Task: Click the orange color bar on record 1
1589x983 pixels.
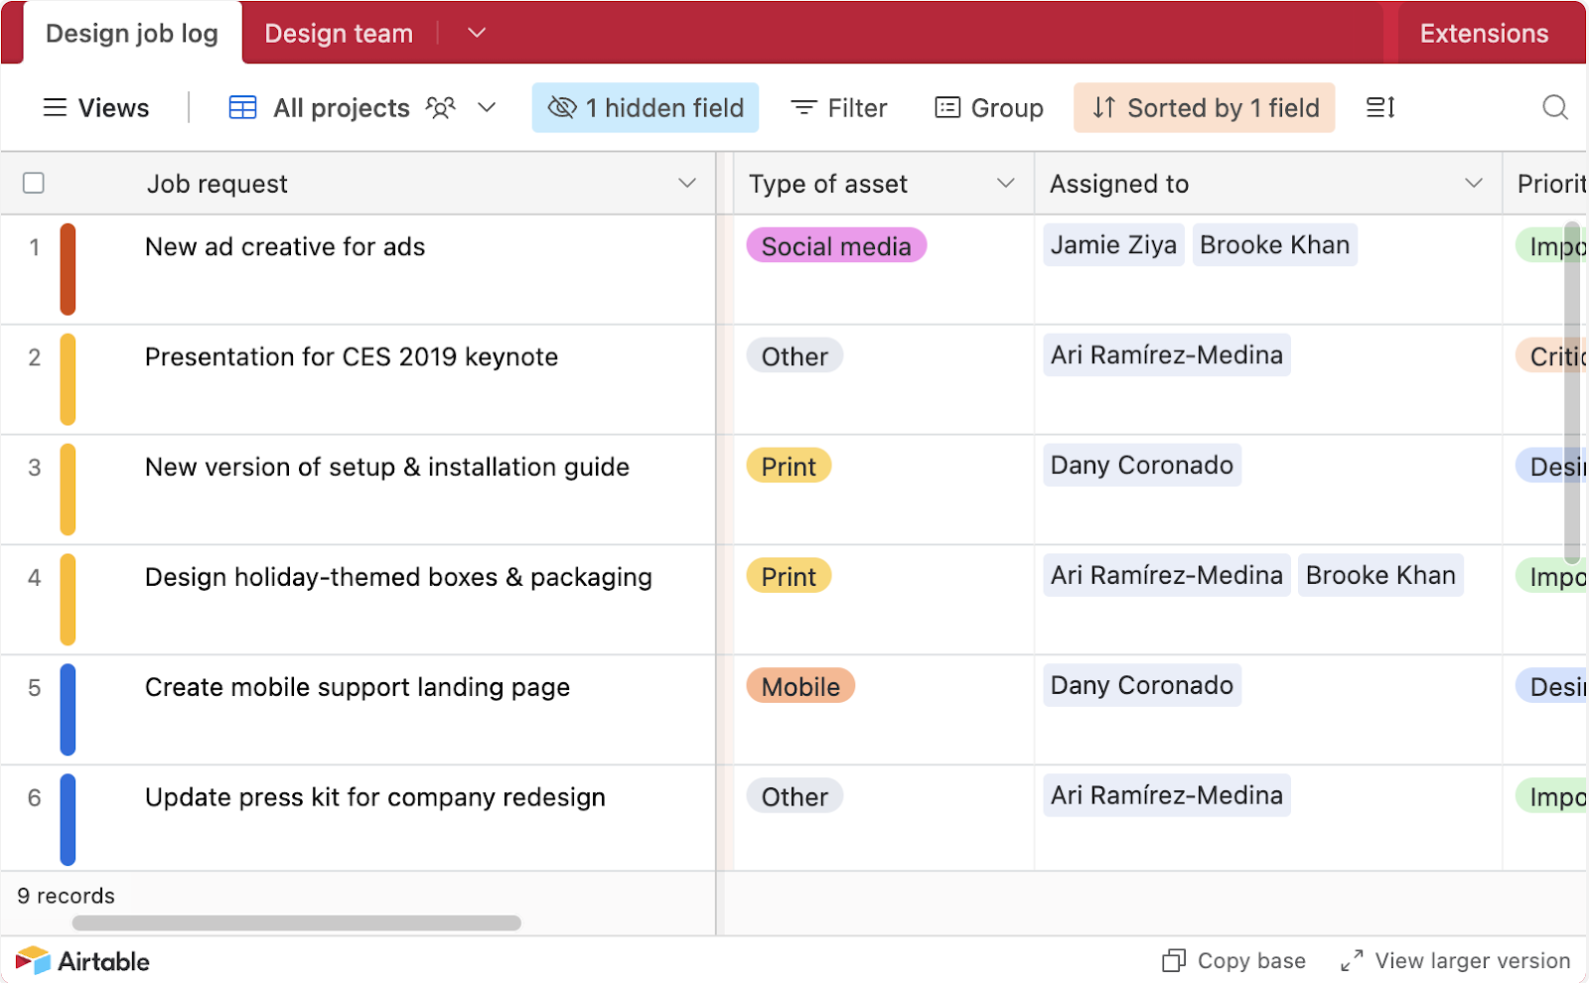Action: pos(68,269)
